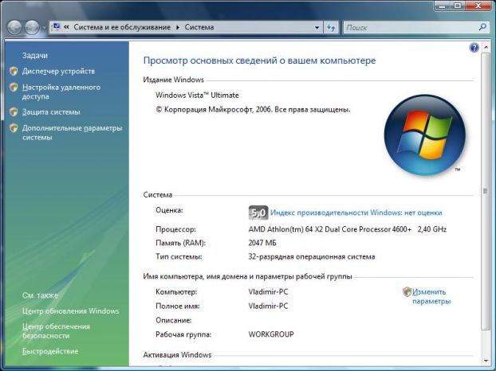The height and width of the screenshot is (371, 496).
Task: Open "Настройка удаленного доступа" link
Action: (x=61, y=92)
